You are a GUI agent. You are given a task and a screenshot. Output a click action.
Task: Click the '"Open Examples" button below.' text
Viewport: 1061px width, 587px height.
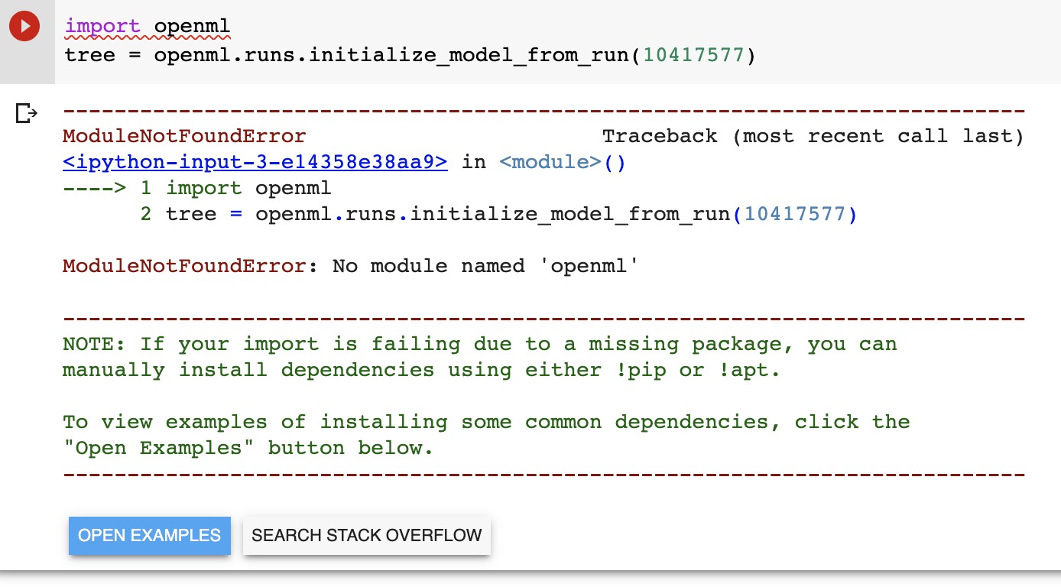pos(248,448)
